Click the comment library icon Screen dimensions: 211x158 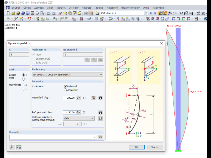click(101, 137)
